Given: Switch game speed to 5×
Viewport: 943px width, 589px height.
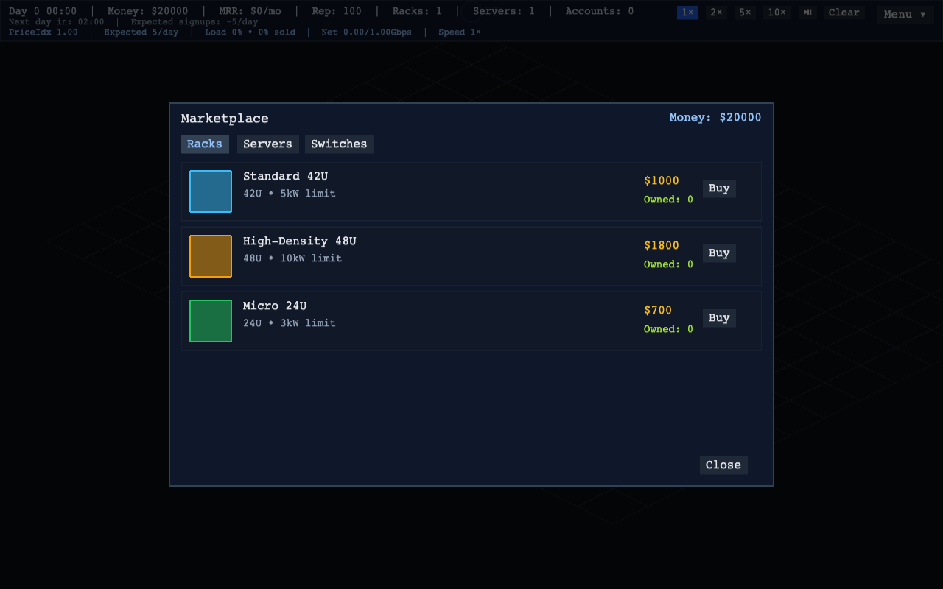Looking at the screenshot, I should [745, 13].
